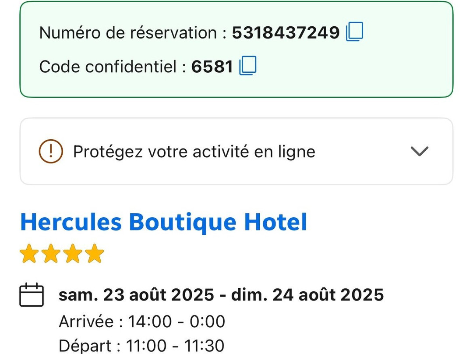Copy the reservation number 5318437249
Image resolution: width=473 pixels, height=354 pixels.
354,32
